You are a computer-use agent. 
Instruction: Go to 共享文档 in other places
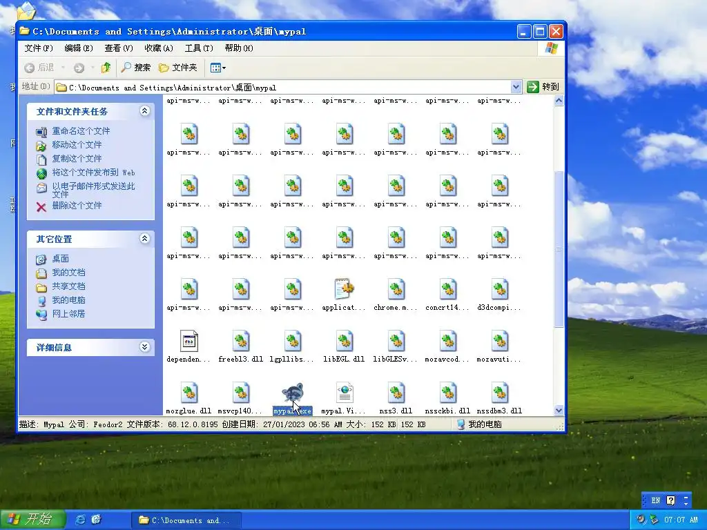[x=68, y=286]
